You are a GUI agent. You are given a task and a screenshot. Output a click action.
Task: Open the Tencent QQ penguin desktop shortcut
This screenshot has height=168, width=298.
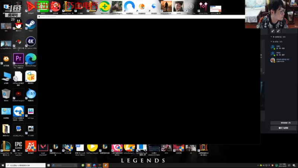pyautogui.click(x=18, y=25)
